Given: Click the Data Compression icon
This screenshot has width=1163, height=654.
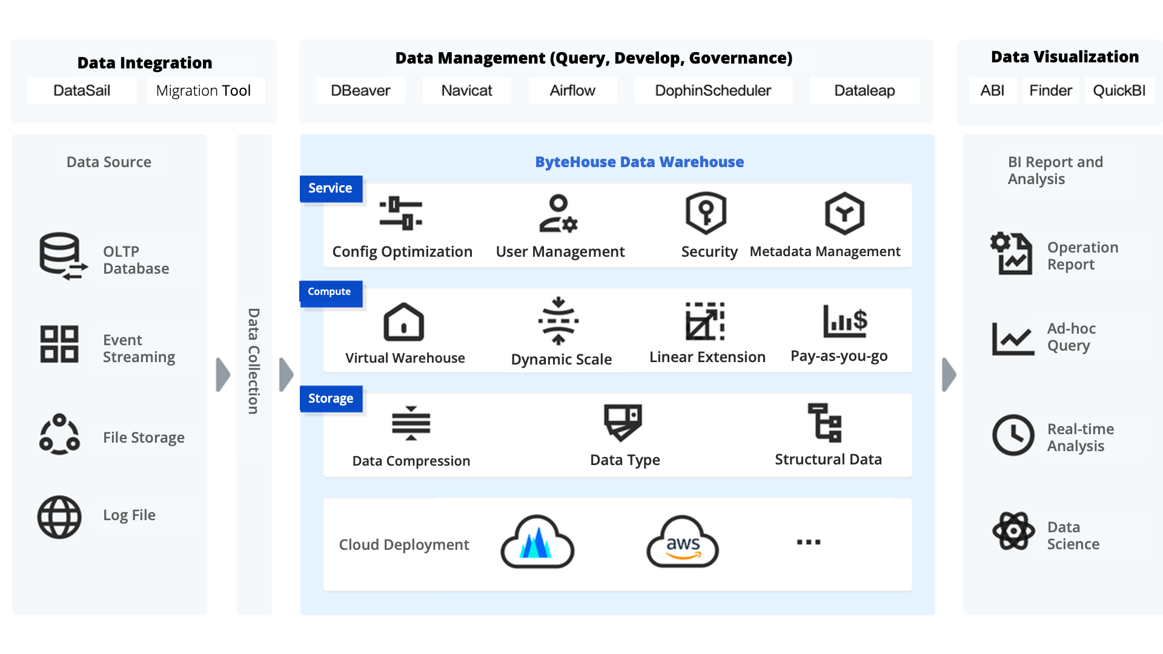Looking at the screenshot, I should coord(411,422).
